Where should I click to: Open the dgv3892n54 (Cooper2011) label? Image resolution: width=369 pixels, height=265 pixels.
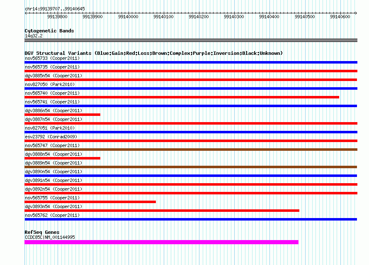coord(53,189)
